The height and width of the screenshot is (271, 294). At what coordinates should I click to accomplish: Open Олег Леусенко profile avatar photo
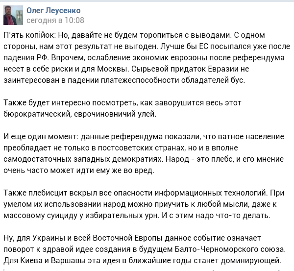pos(13,15)
